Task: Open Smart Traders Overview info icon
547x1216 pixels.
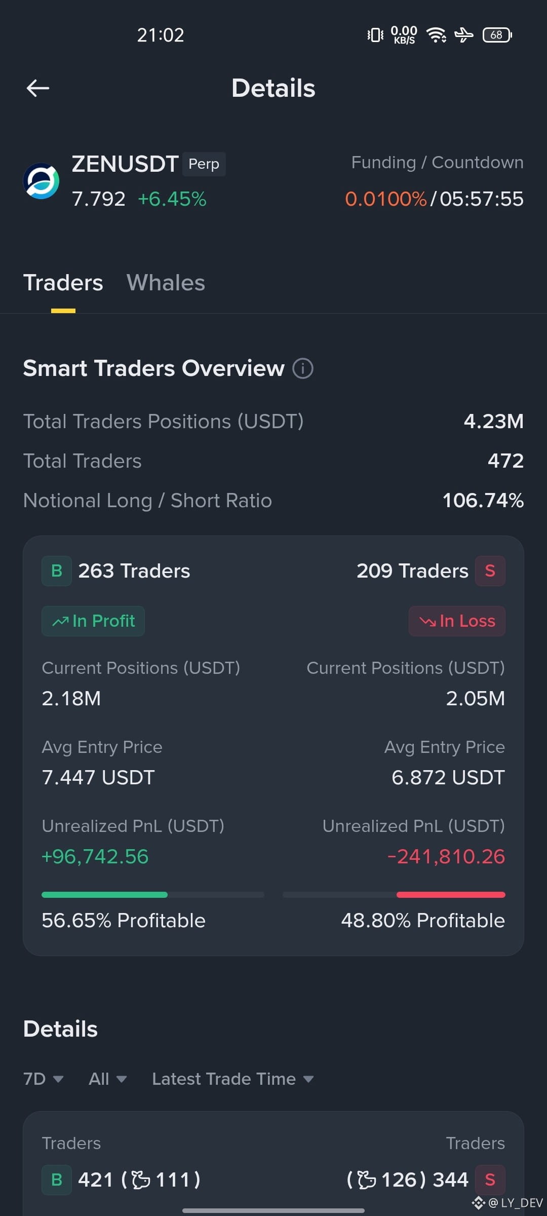Action: pyautogui.click(x=303, y=368)
